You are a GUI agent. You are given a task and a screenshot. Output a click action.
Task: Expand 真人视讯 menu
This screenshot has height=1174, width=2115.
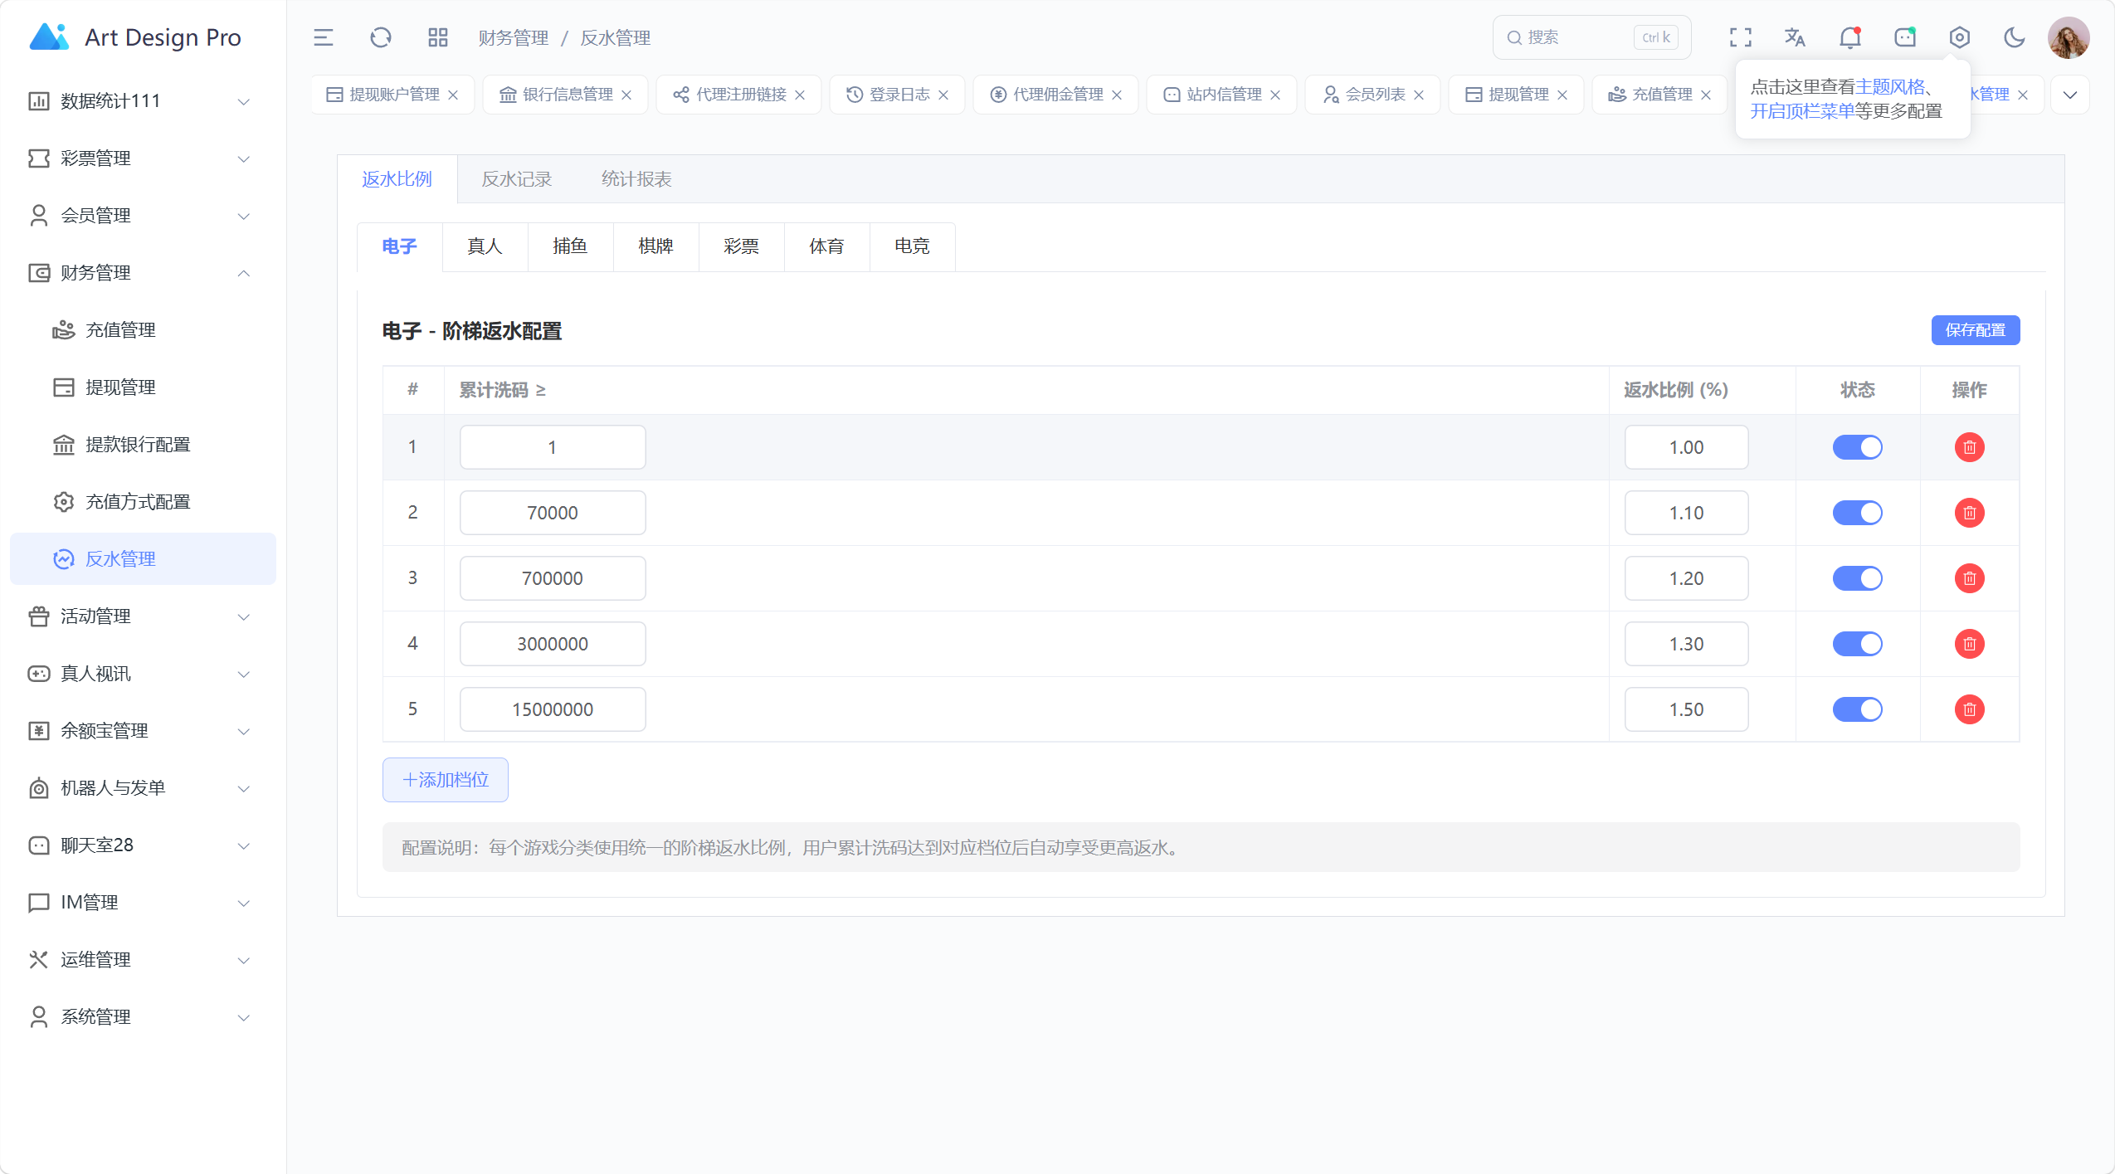[143, 674]
